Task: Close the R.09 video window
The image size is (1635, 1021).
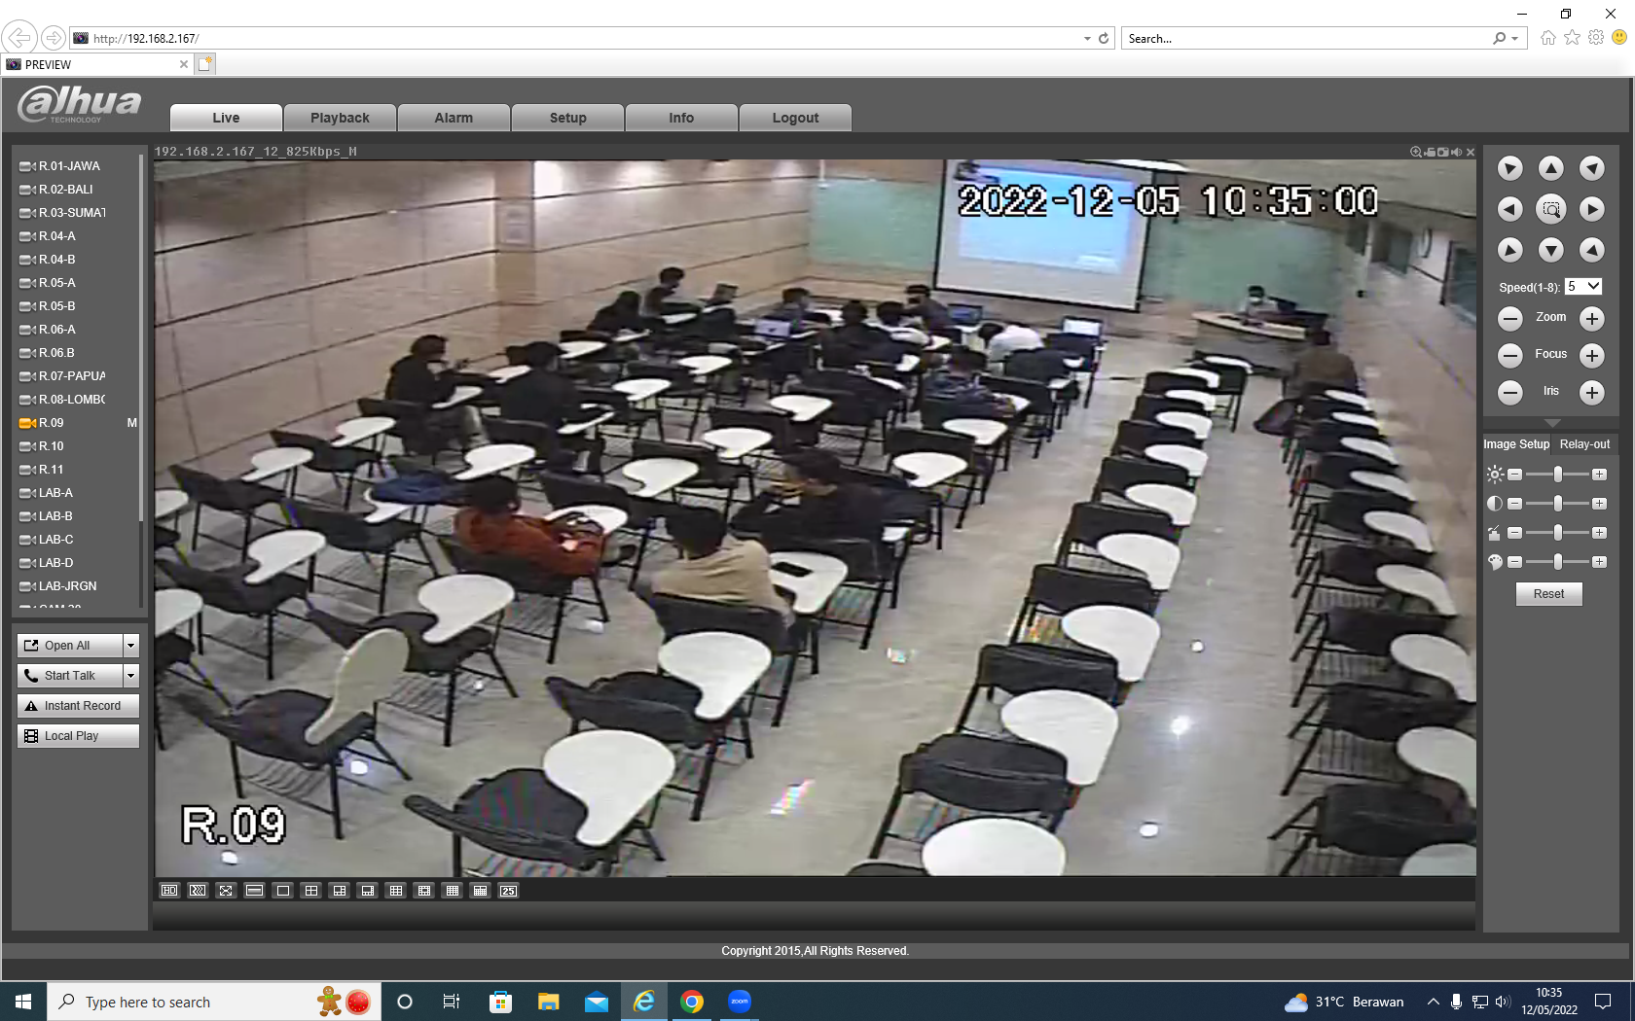Action: pyautogui.click(x=1471, y=152)
